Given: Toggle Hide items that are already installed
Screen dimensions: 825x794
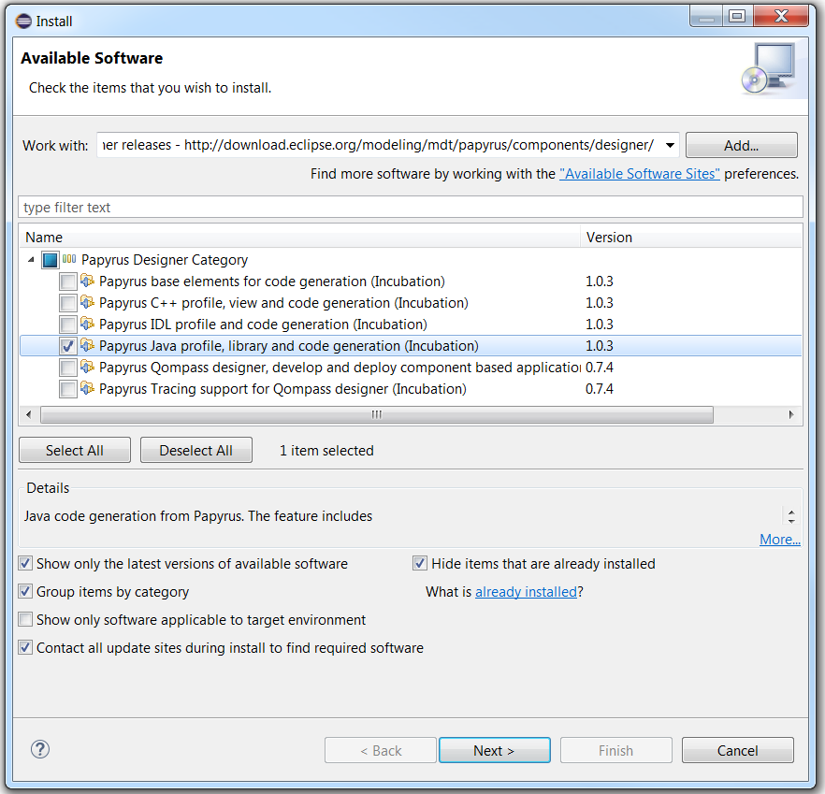Looking at the screenshot, I should pos(420,564).
